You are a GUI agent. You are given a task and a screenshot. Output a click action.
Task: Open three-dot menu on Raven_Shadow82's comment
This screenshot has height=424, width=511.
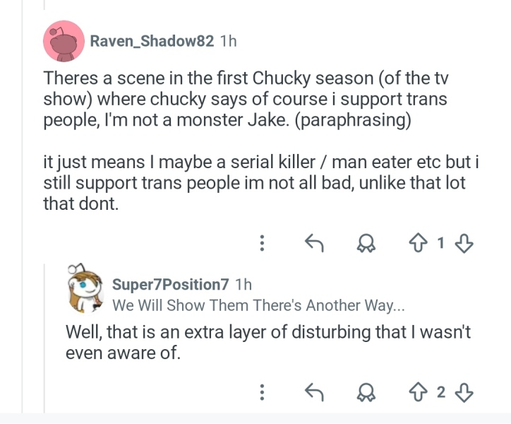(262, 243)
